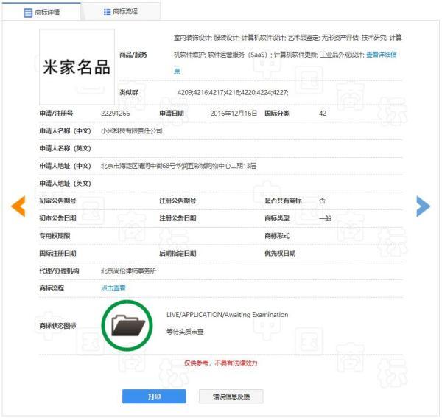Go to next trademark with blue arrow
442x418 pixels.
(x=424, y=206)
